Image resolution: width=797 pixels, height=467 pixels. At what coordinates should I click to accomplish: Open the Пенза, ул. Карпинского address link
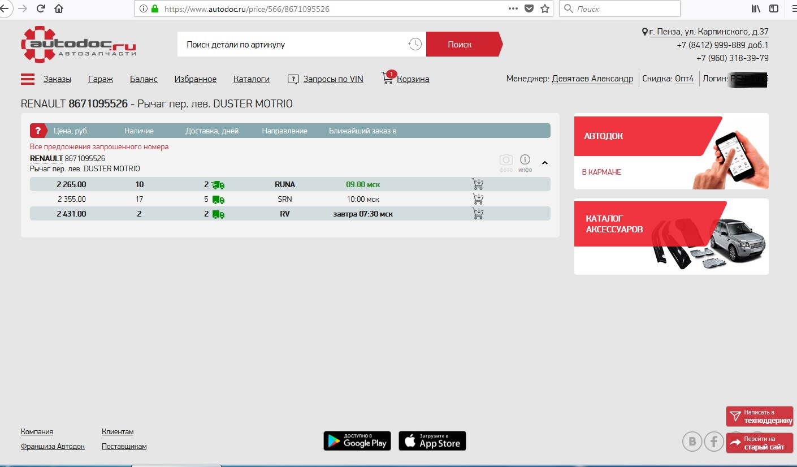709,32
